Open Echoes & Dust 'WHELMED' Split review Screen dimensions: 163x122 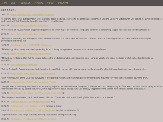click(30, 25)
